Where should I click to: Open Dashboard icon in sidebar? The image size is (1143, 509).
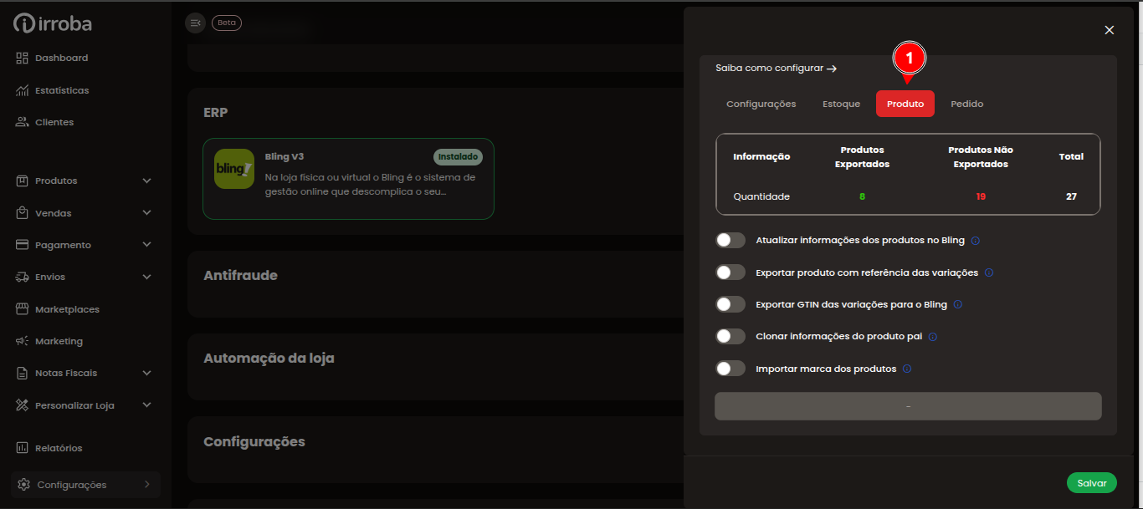click(x=22, y=58)
